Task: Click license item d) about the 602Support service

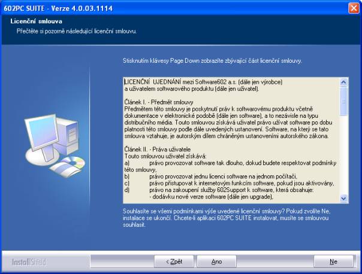Action: 228,190
